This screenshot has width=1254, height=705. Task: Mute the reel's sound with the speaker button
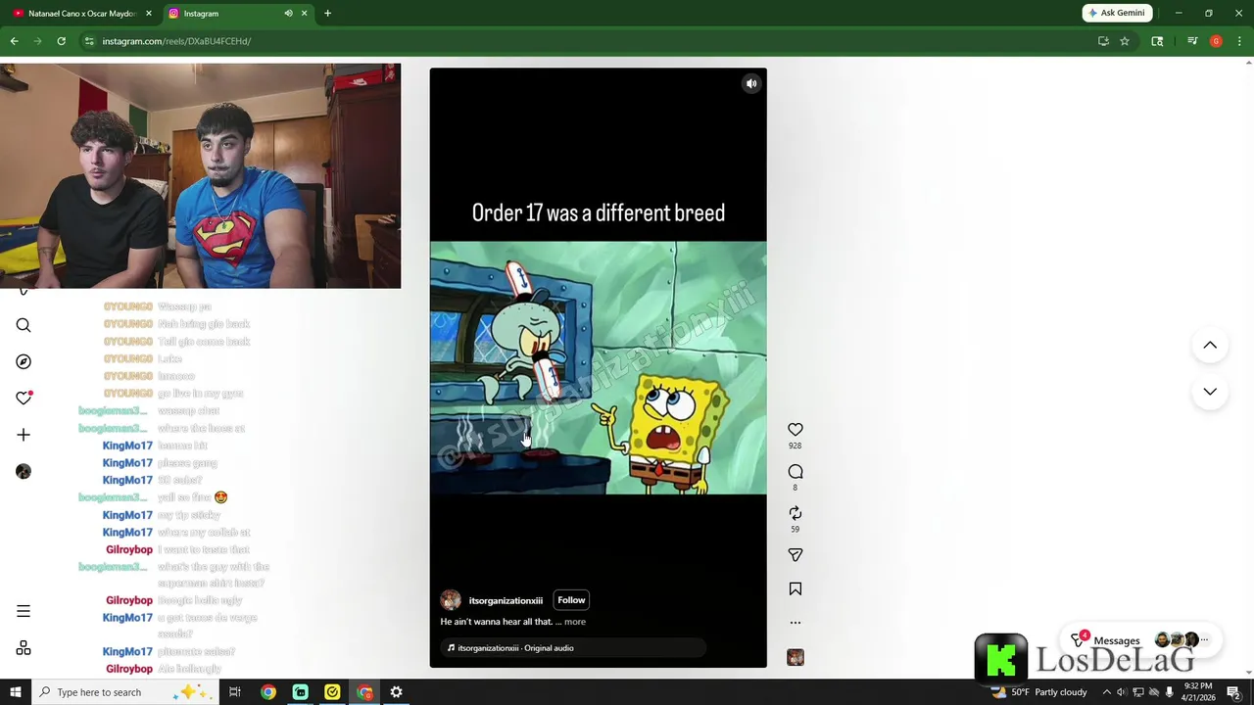(x=751, y=84)
